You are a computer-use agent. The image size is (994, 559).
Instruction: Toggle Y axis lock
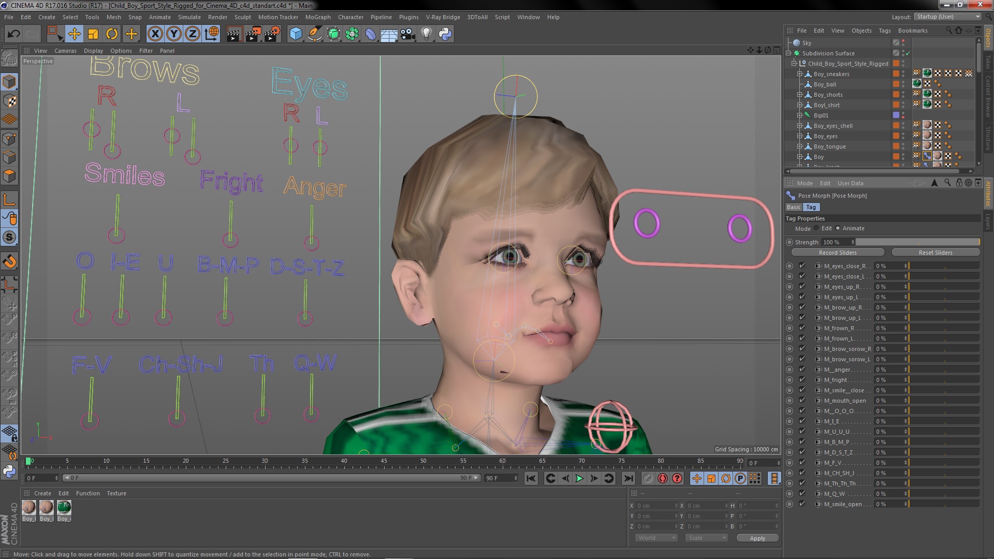(x=174, y=34)
